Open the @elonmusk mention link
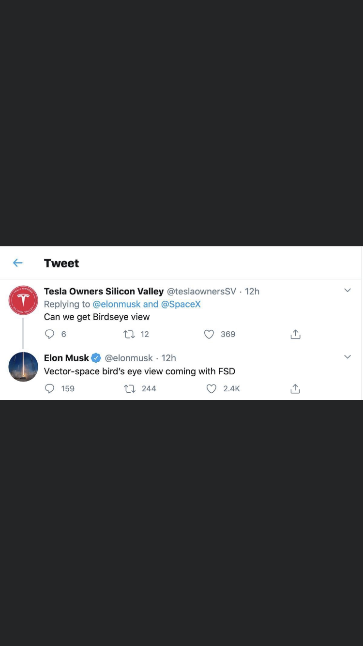This screenshot has height=646, width=363. pos(117,304)
